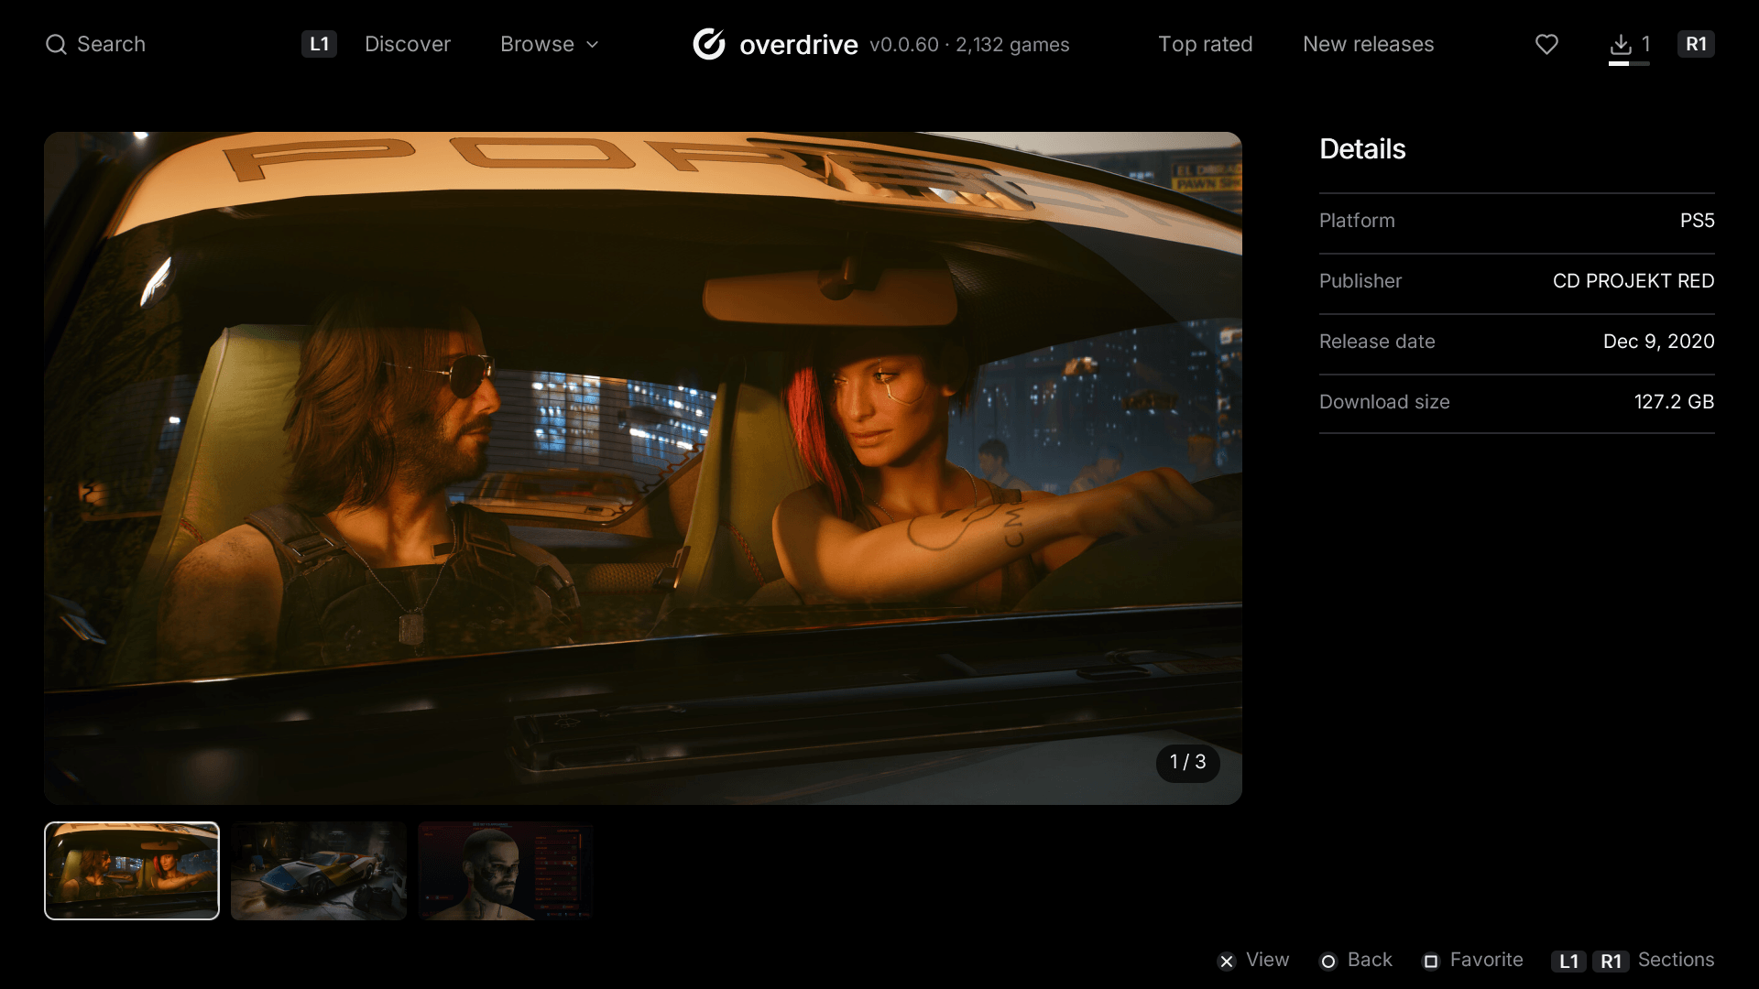Image resolution: width=1759 pixels, height=989 pixels.
Task: Click the Dec 9, 2020 release date
Action: point(1658,342)
